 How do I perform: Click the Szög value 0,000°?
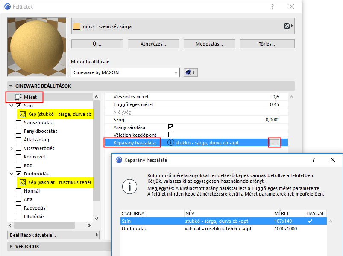273,120
